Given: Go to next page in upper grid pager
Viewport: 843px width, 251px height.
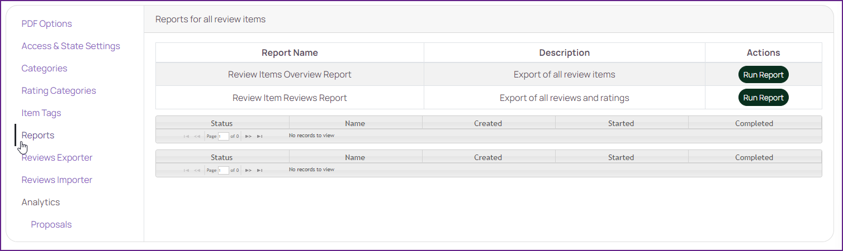Looking at the screenshot, I should (x=249, y=136).
